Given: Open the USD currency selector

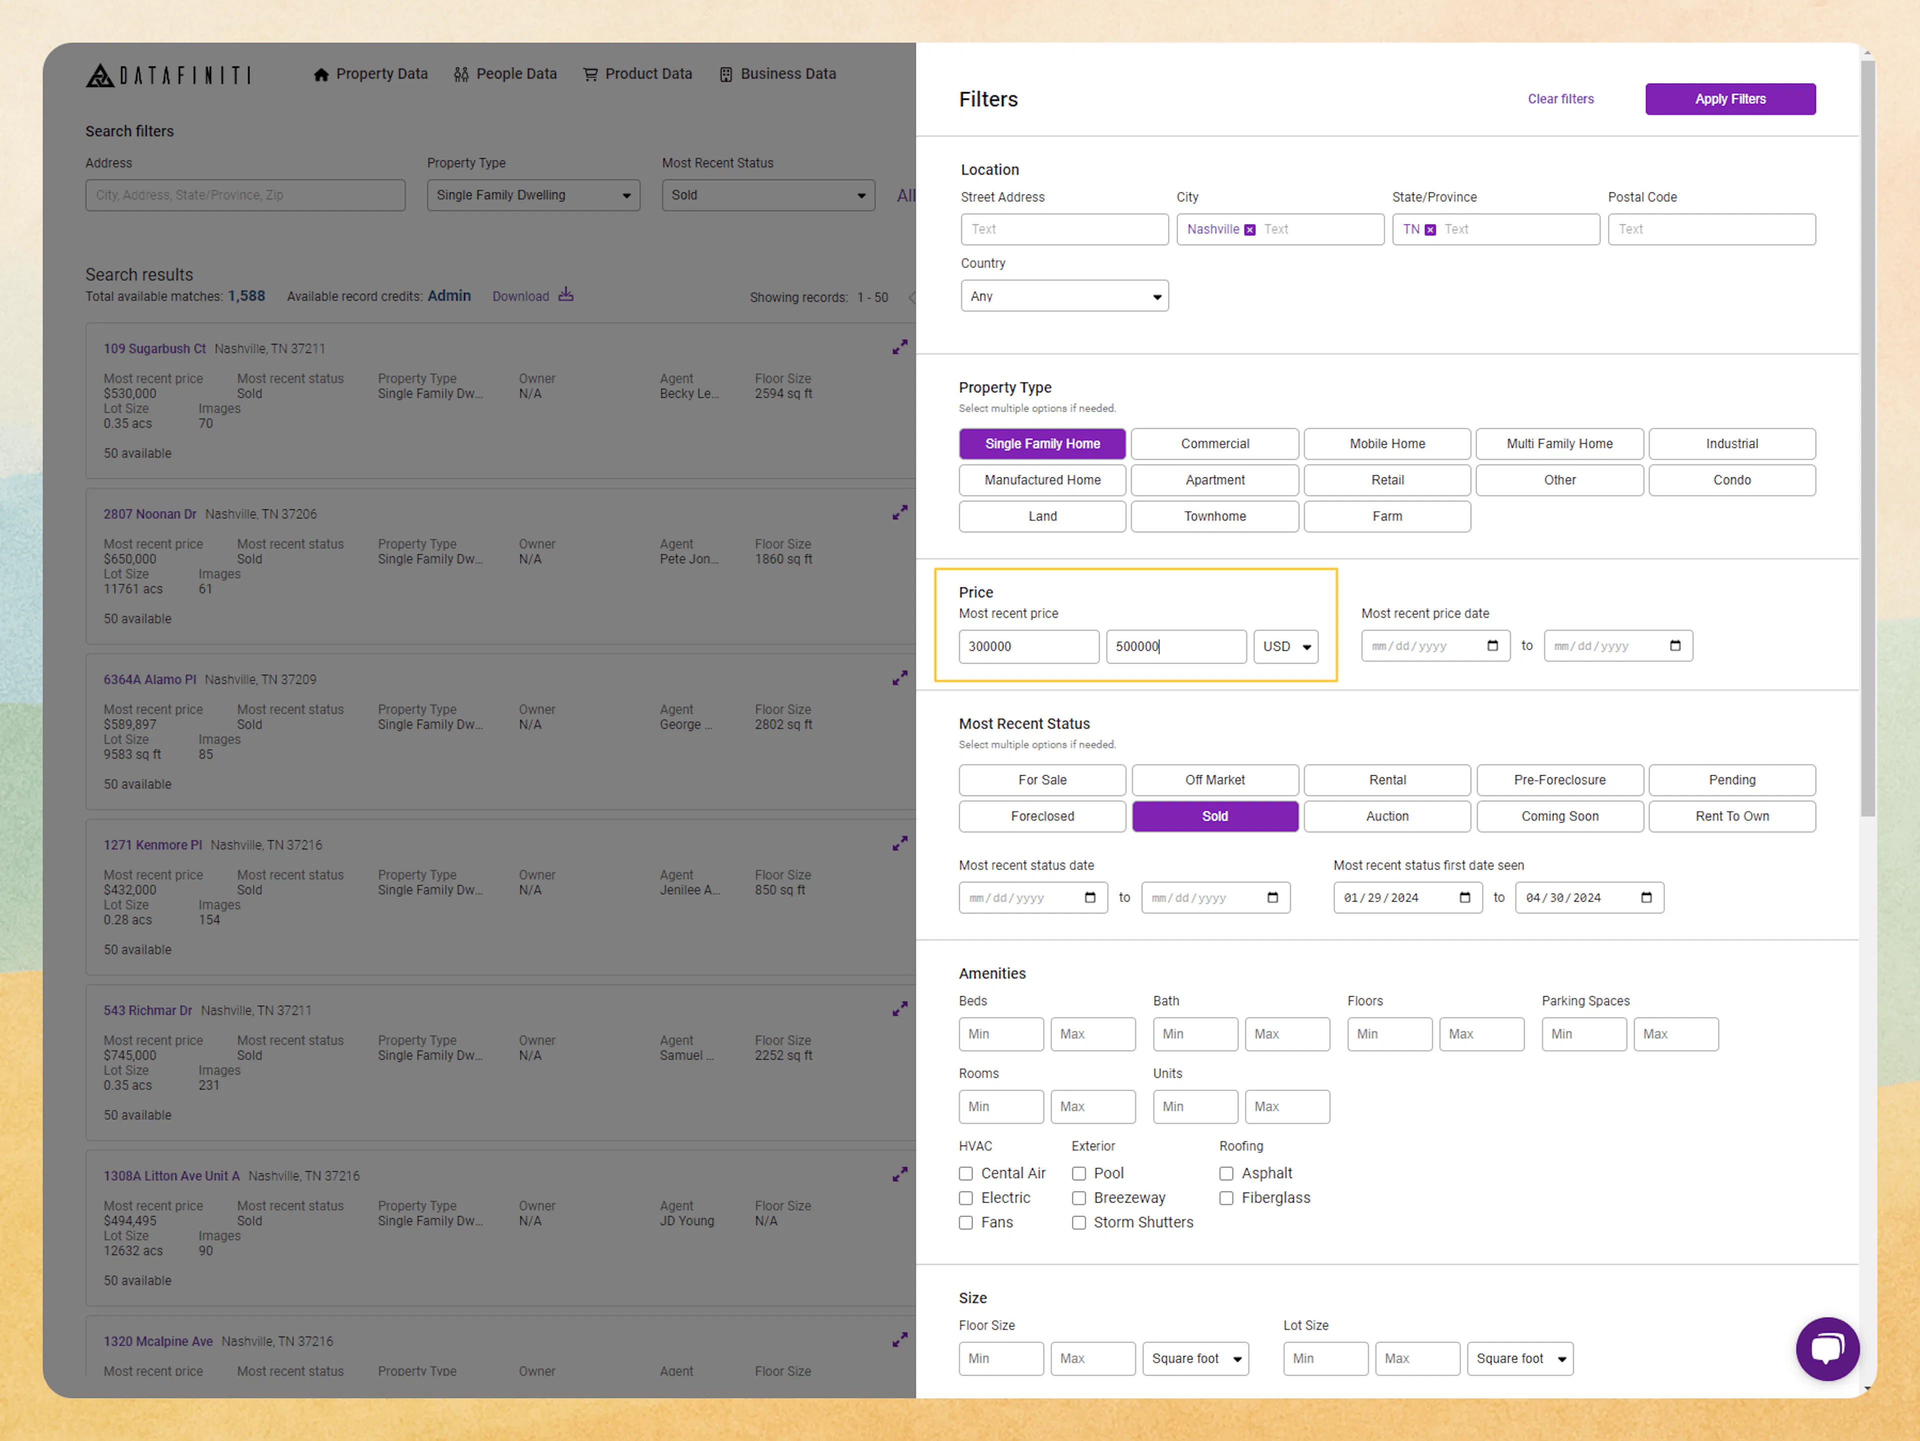Looking at the screenshot, I should [x=1285, y=646].
